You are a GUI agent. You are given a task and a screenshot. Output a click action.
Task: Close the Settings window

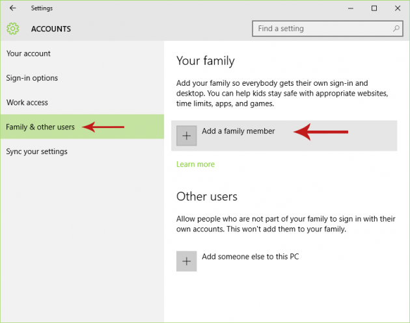(396, 8)
